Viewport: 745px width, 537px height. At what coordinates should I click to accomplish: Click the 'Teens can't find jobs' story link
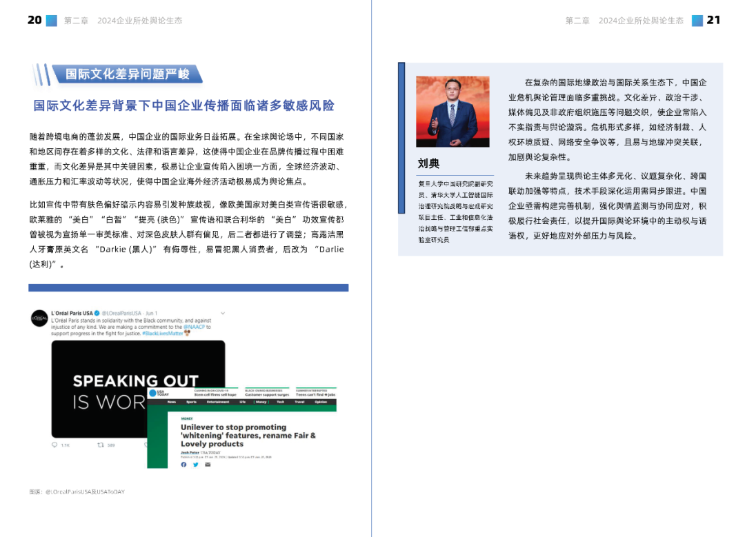[x=315, y=394]
